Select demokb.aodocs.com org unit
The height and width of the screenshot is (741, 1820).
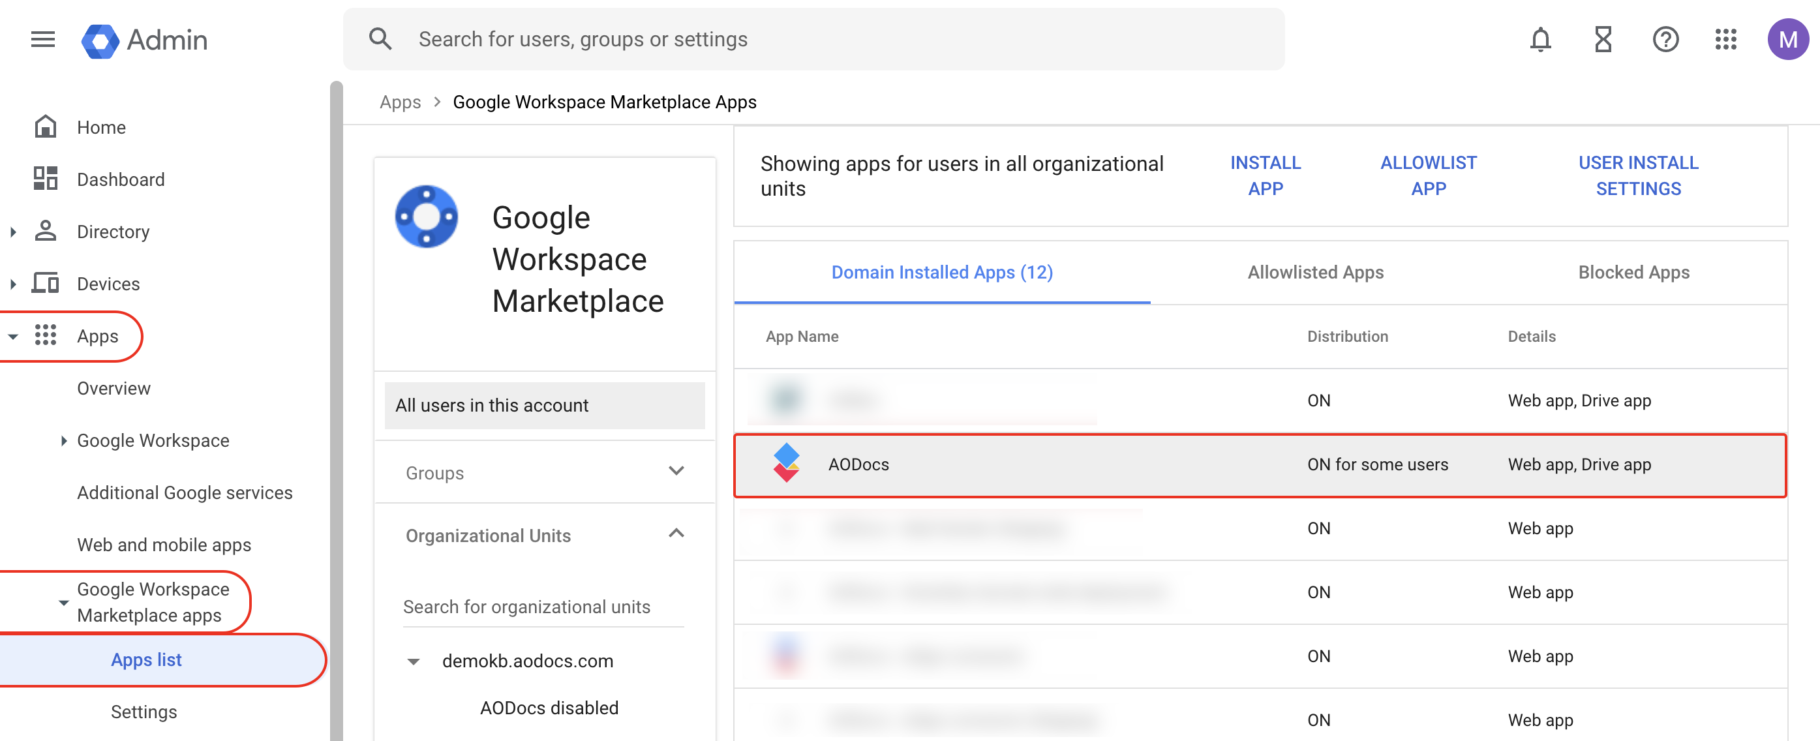pos(527,661)
